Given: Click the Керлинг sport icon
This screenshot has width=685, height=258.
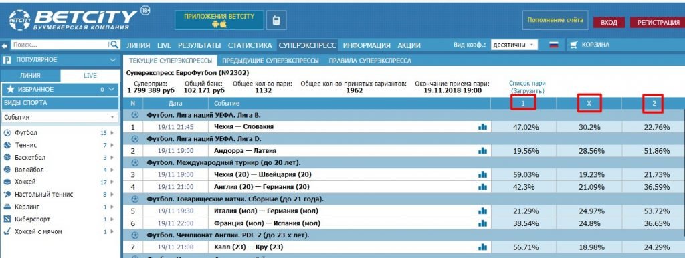Looking at the screenshot, I should click(x=7, y=207).
